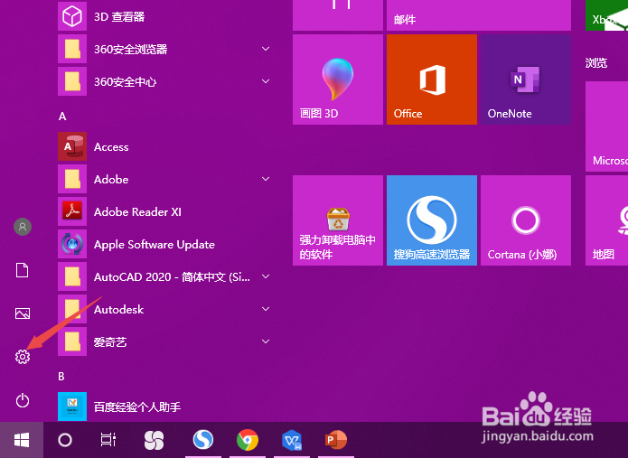Open the 画图 3D tile

338,79
